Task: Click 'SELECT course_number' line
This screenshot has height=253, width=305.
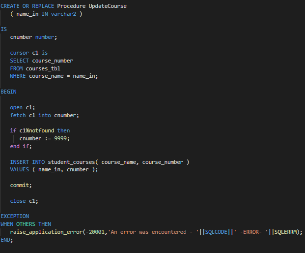Action: 41,61
